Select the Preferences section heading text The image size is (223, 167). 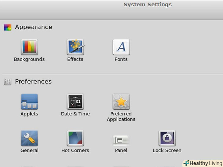[x=33, y=82]
